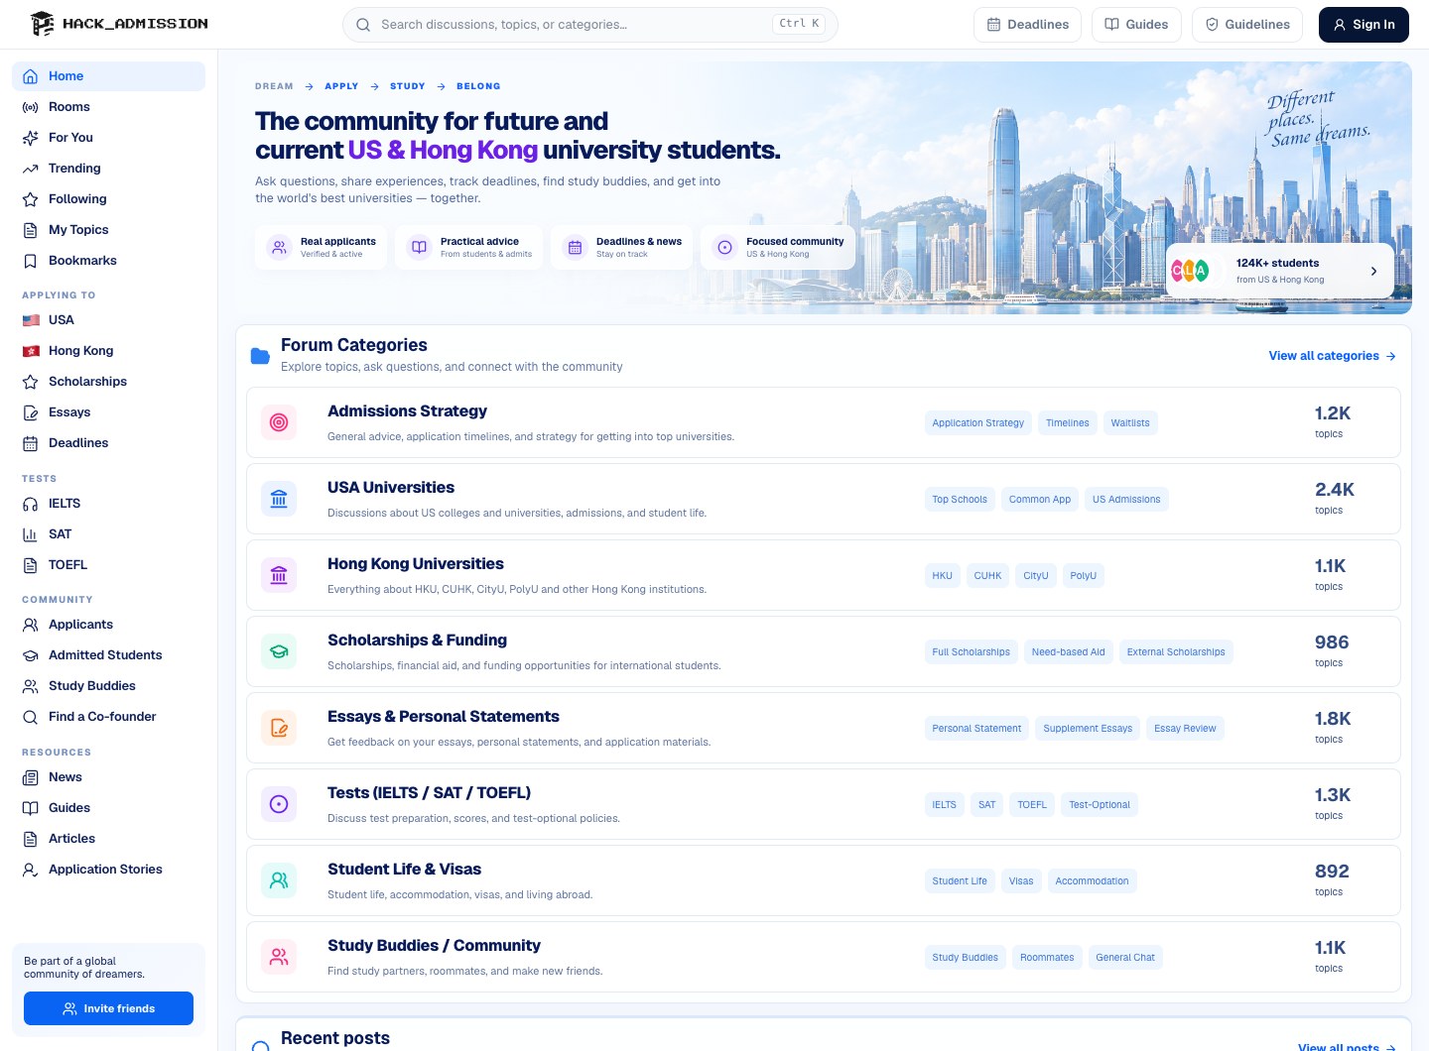The height and width of the screenshot is (1051, 1429).
Task: Click the USA flag icon in sidebar
Action: (31, 320)
